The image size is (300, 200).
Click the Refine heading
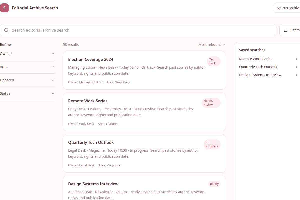click(x=5, y=45)
